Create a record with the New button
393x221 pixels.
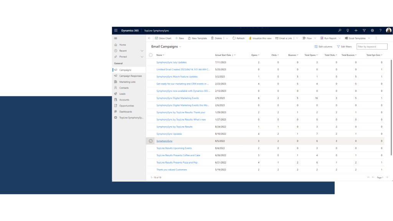coord(180,38)
